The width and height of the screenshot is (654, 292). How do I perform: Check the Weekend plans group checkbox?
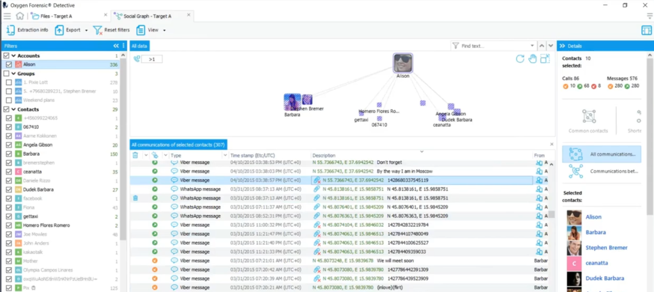click(x=9, y=100)
